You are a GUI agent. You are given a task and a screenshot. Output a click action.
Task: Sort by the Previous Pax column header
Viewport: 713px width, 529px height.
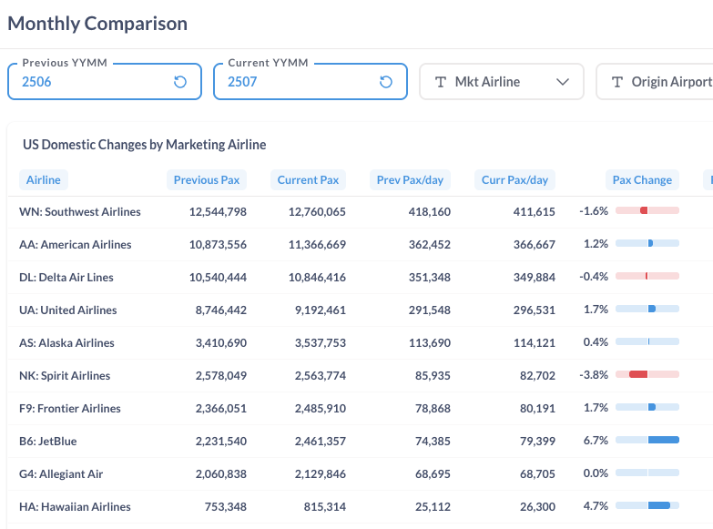point(207,179)
